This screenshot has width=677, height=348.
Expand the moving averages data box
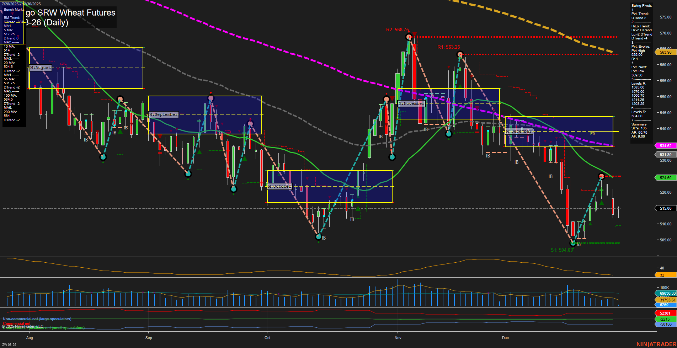(x=14, y=84)
